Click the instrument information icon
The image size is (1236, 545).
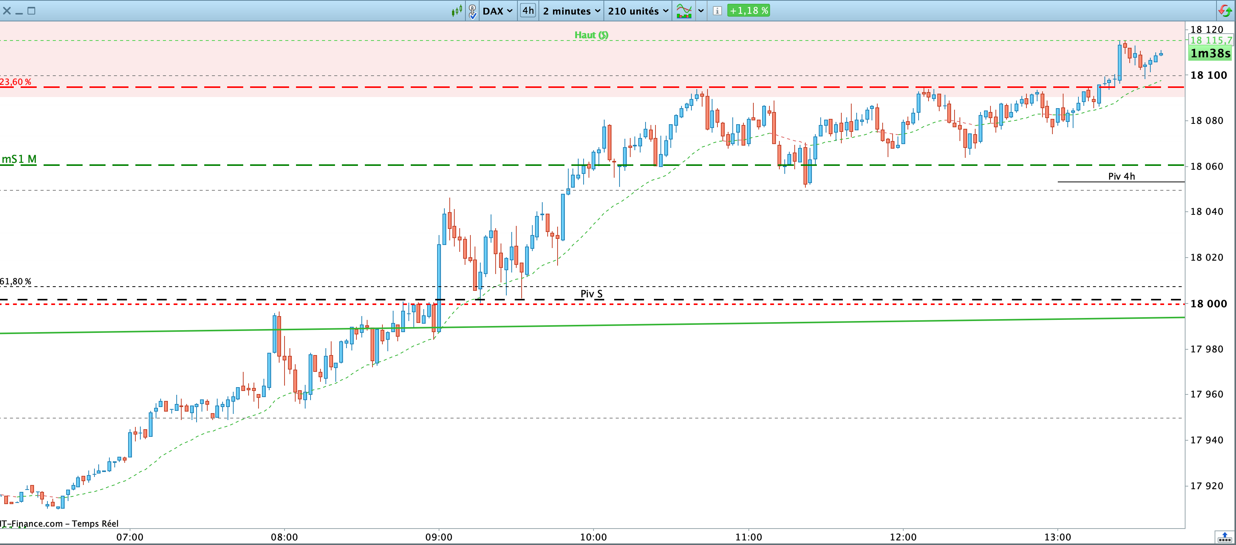(717, 11)
